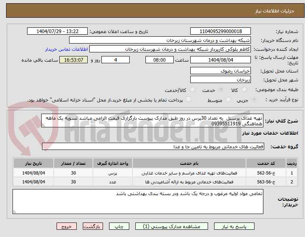Click service code خ-56-562 cell
This screenshot has height=237, width=305.
(x=266, y=173)
